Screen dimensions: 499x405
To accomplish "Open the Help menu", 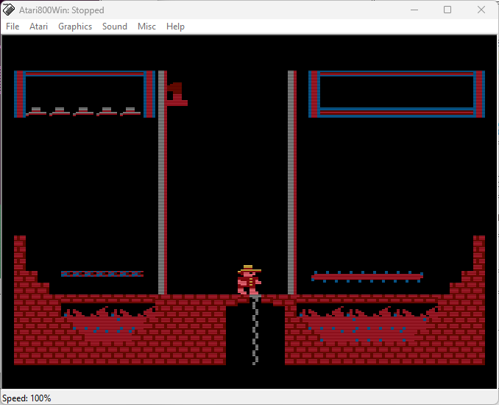I will pos(175,27).
